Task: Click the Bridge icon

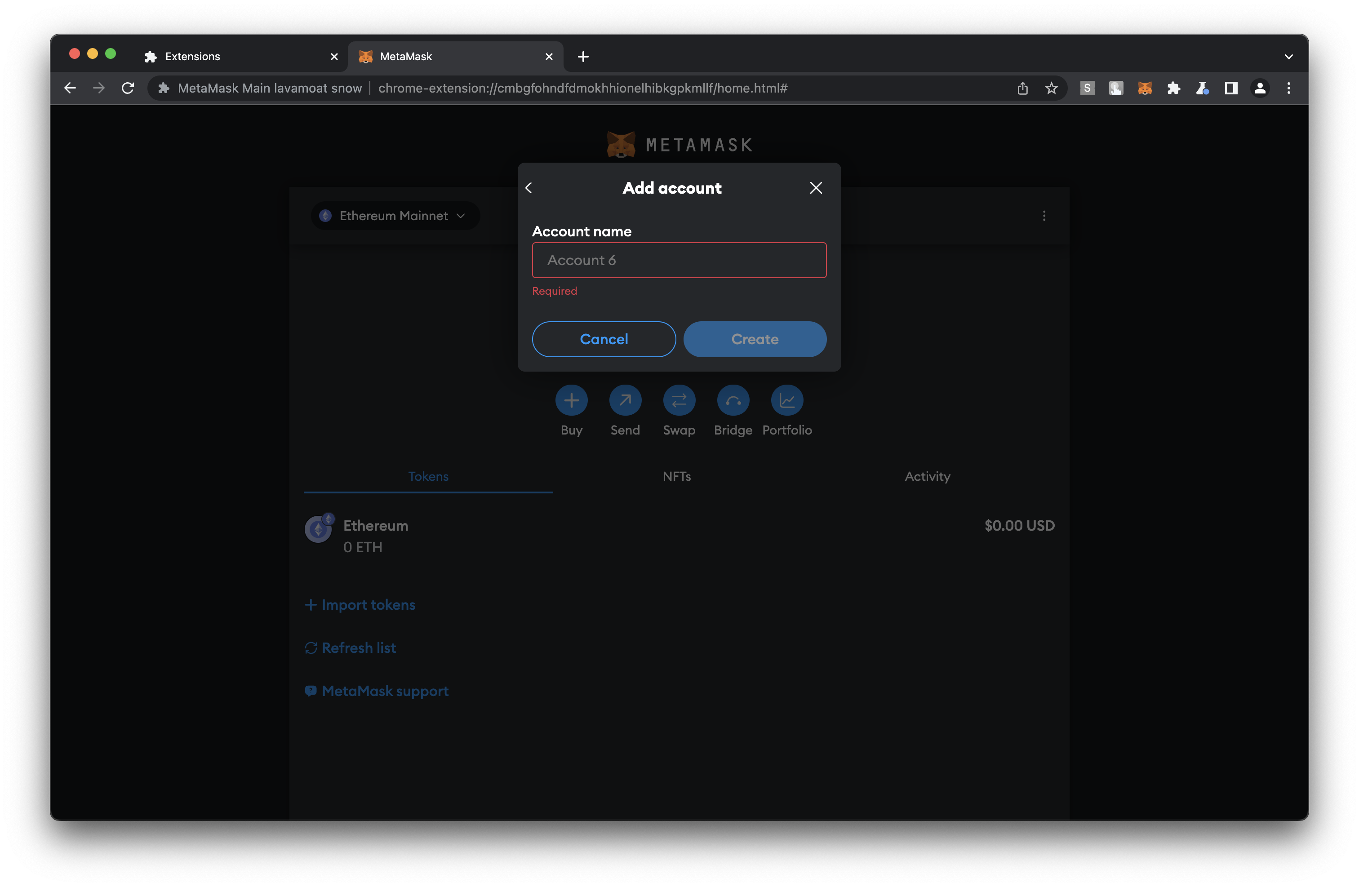Action: click(733, 400)
